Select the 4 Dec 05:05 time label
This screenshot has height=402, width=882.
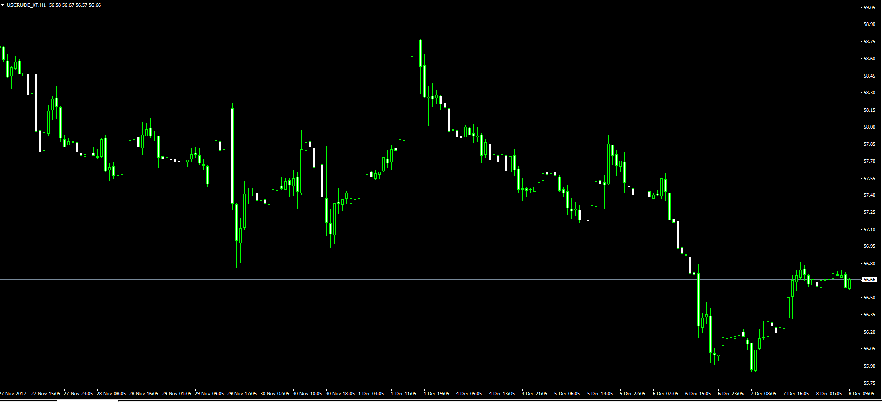point(469,394)
